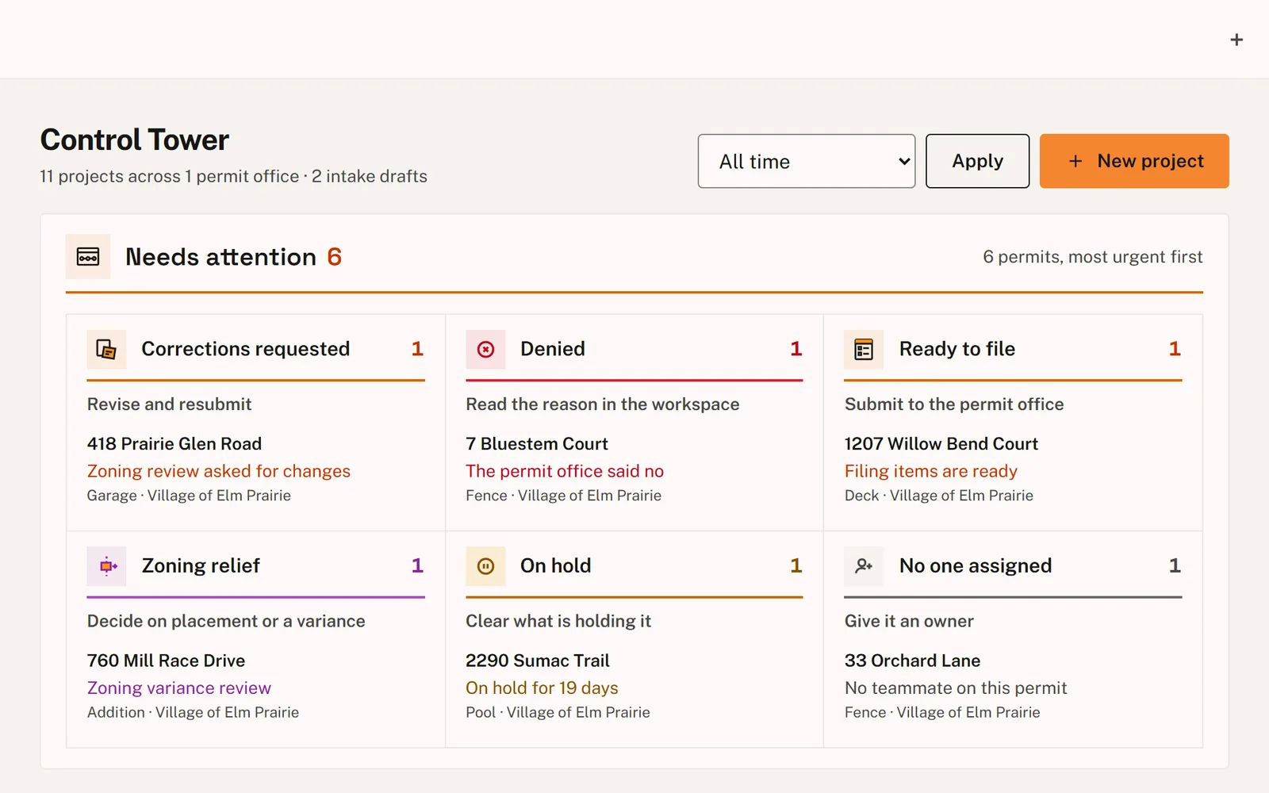Click 'The permit office said no' text
The image size is (1269, 793).
[565, 471]
